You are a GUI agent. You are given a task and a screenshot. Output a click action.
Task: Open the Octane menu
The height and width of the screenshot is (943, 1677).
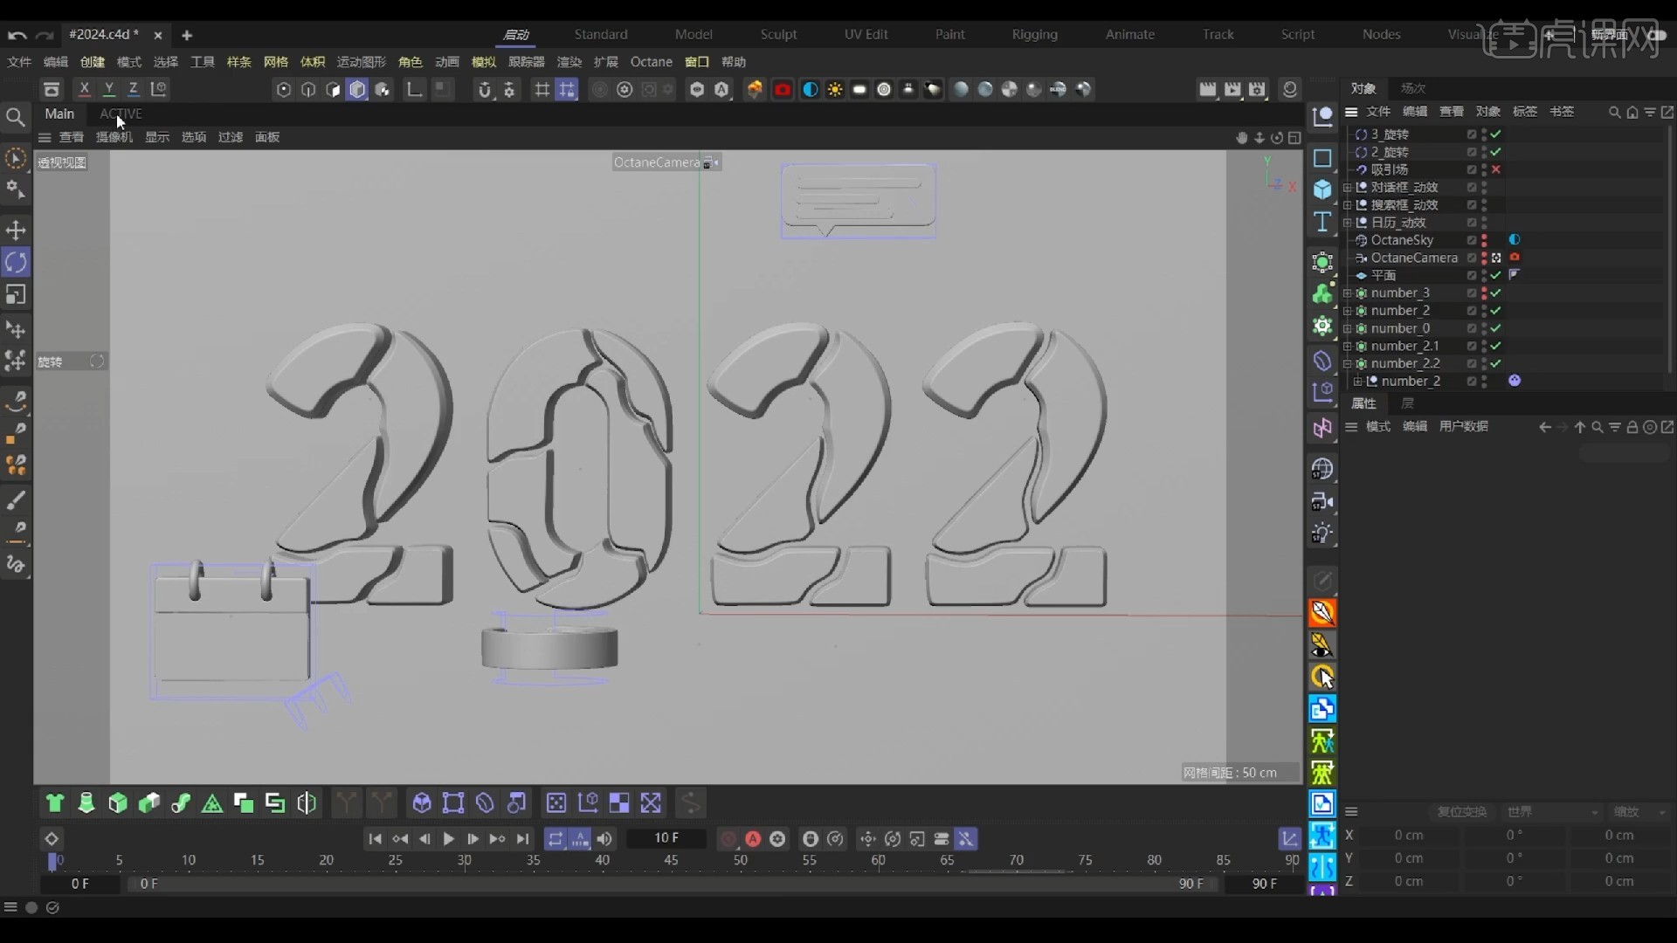pyautogui.click(x=652, y=62)
